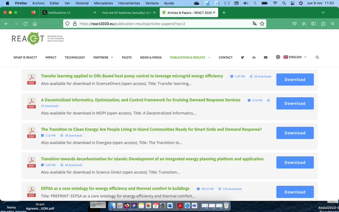Click the list all tabs chevron
This screenshot has width=339, height=212.
[x=323, y=12]
